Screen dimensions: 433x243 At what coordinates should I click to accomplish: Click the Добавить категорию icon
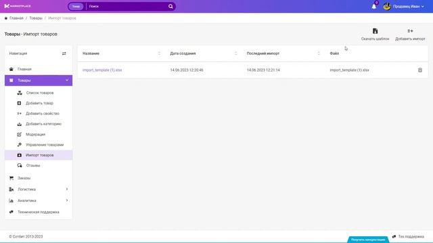20,124
